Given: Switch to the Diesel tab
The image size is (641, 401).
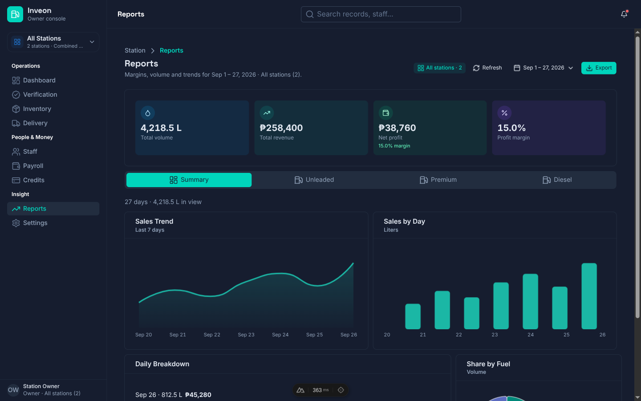Looking at the screenshot, I should coord(557,180).
